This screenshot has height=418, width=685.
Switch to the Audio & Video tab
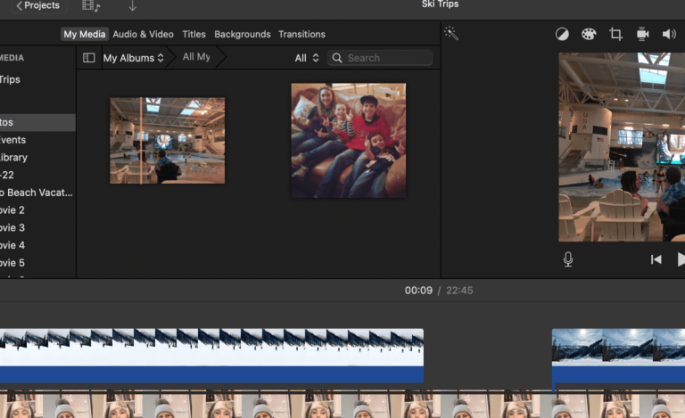143,34
